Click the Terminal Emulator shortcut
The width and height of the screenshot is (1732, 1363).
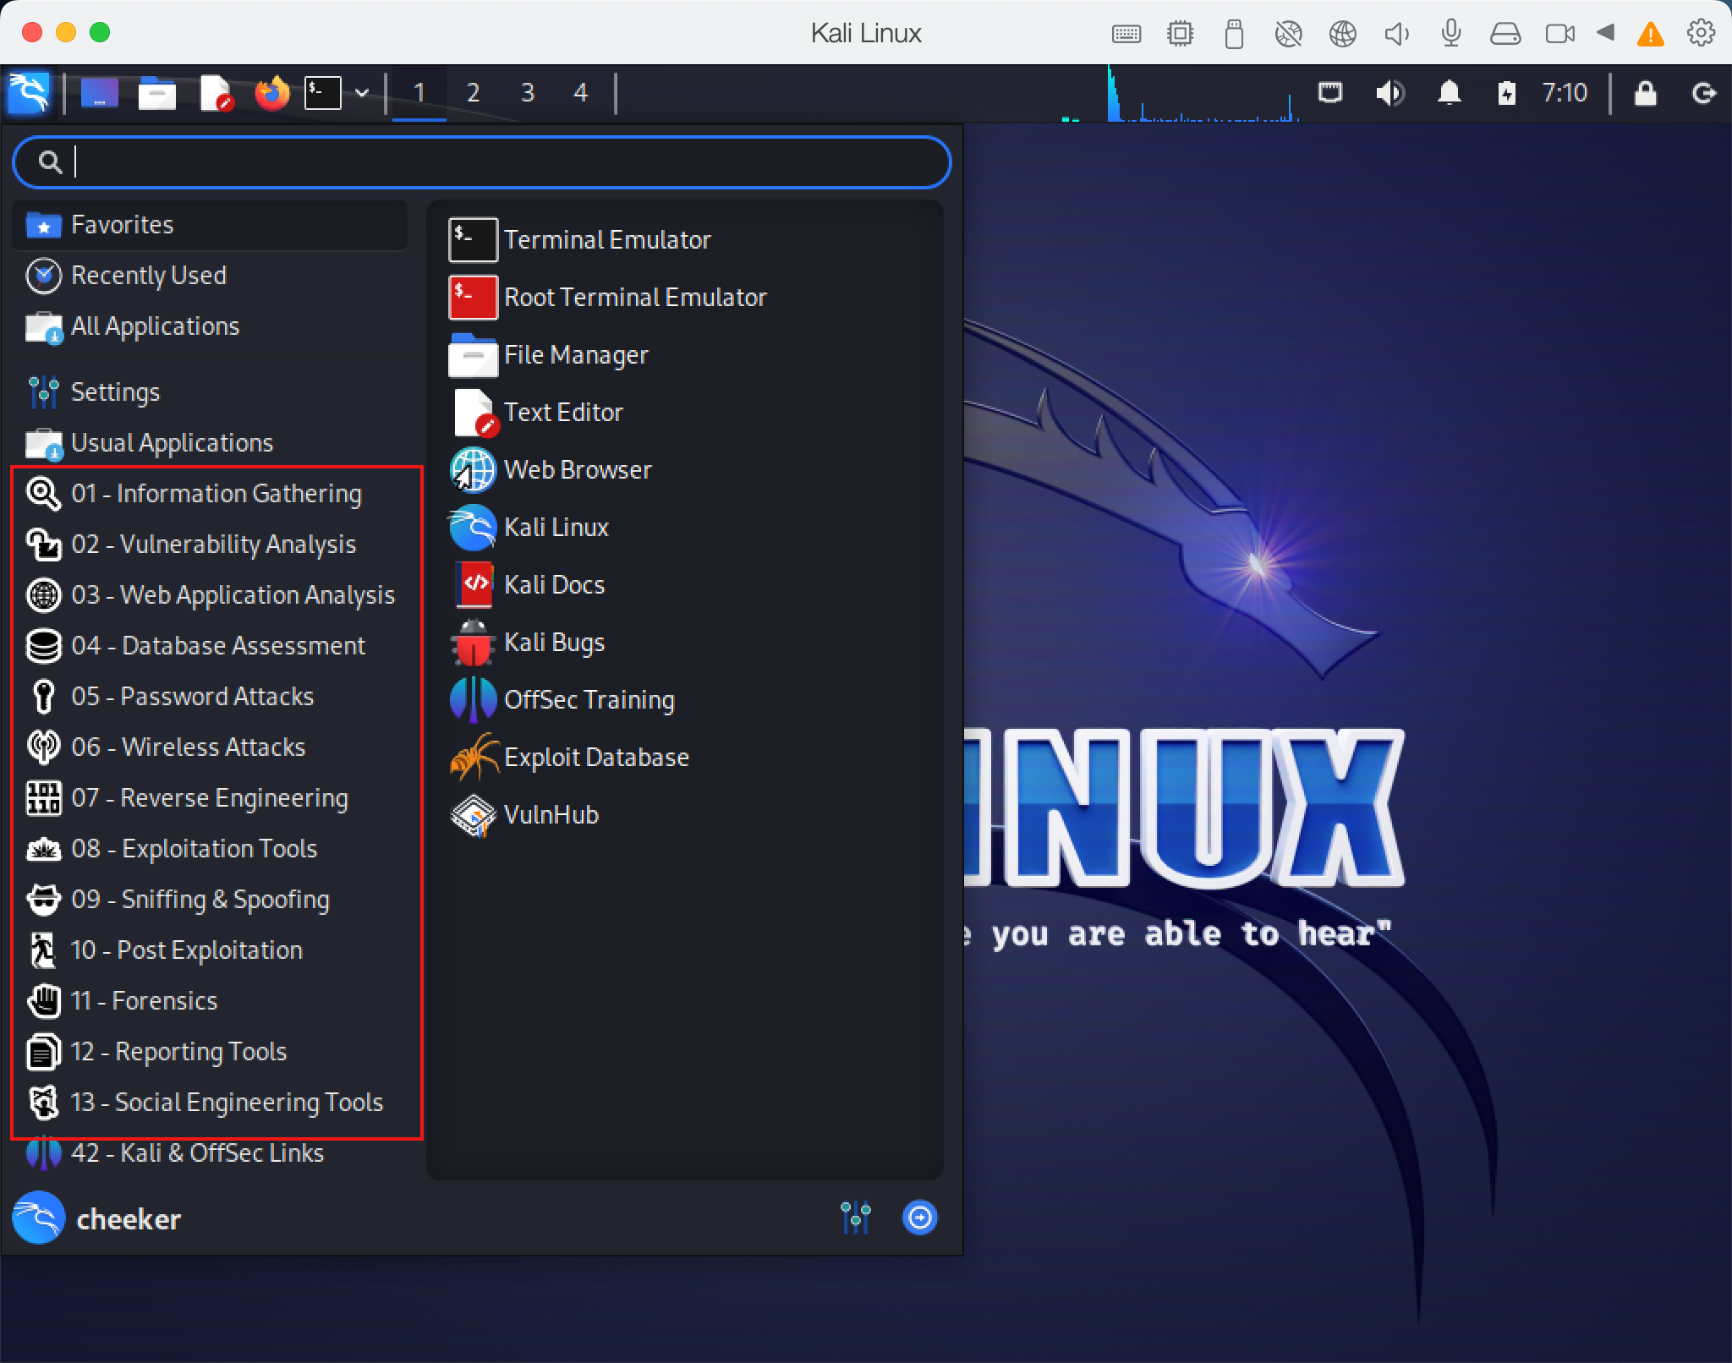tap(607, 239)
